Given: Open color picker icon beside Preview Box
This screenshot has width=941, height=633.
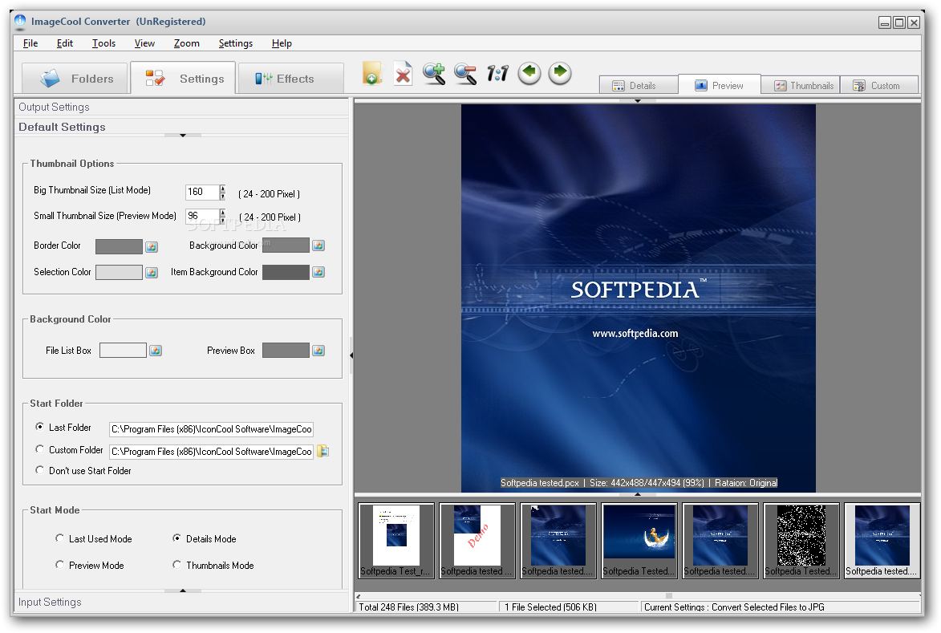Looking at the screenshot, I should click(318, 351).
